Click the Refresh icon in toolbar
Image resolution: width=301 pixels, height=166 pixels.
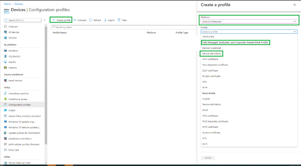pyautogui.click(x=91, y=20)
